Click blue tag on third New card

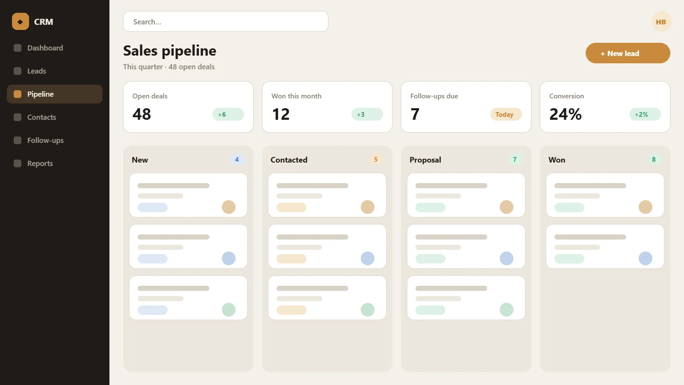click(153, 310)
